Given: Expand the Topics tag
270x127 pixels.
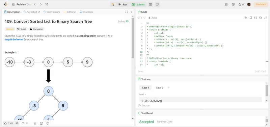Looking at the screenshot, I should tap(22, 29).
